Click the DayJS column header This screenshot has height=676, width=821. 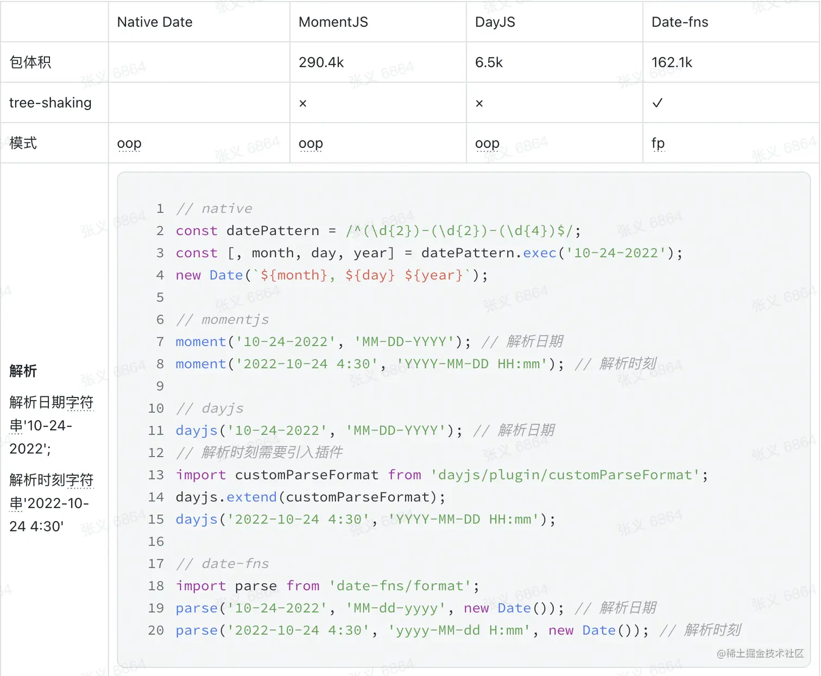495,22
